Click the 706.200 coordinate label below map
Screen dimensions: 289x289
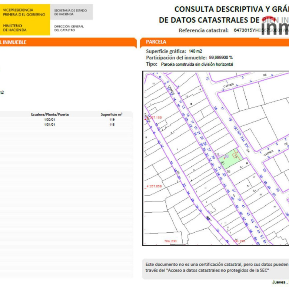(x=170, y=241)
